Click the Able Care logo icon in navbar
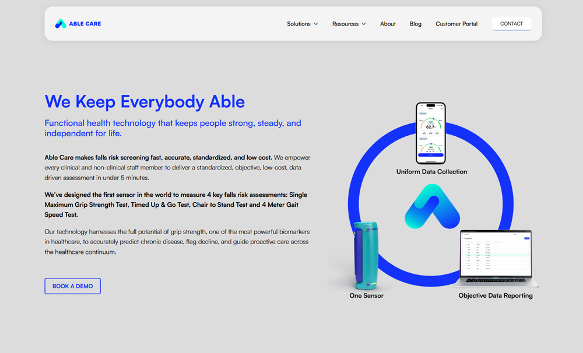This screenshot has width=583, height=353. pos(61,24)
